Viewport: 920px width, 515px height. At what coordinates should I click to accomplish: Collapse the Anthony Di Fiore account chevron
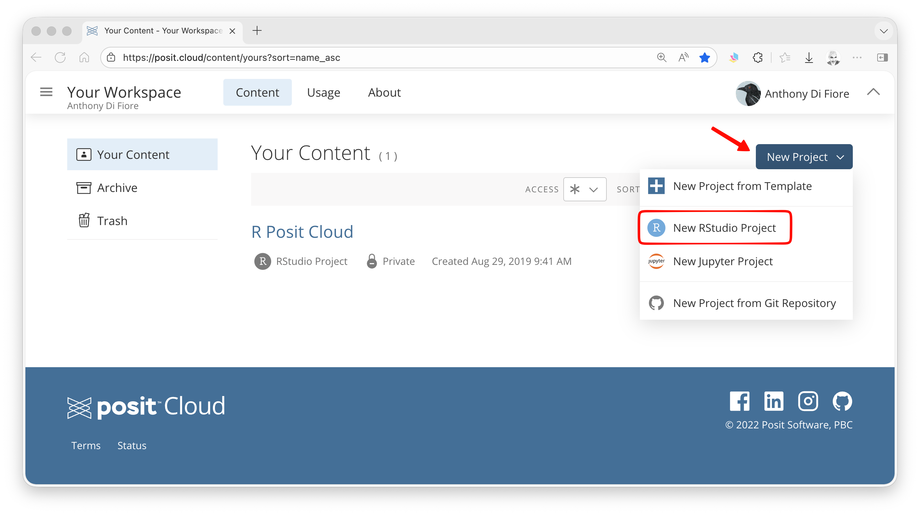[x=873, y=92]
